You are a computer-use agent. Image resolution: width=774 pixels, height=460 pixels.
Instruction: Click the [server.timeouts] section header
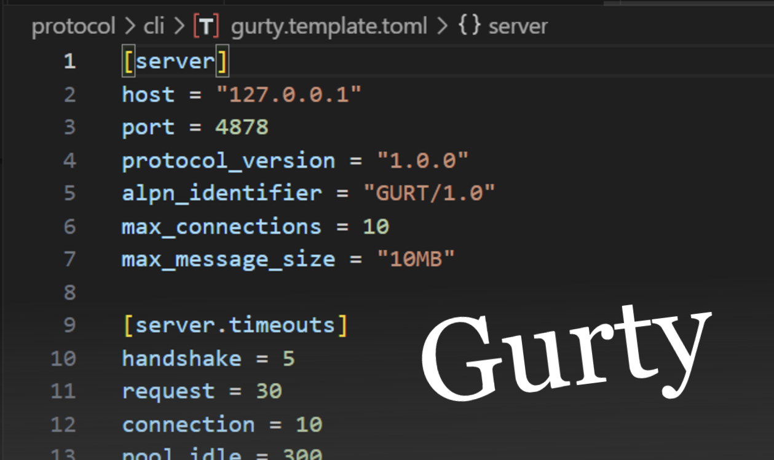coord(235,325)
